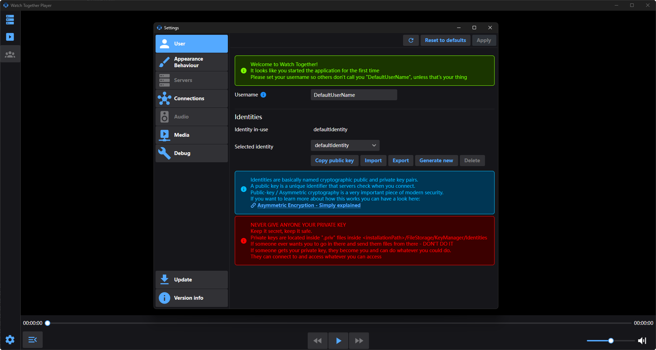Open the media player icon in left sidebar

coord(10,37)
